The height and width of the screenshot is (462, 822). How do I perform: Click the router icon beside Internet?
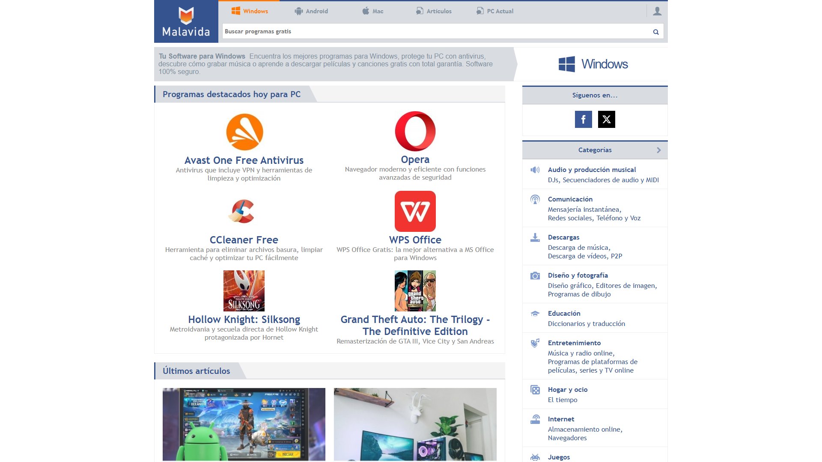(x=535, y=419)
